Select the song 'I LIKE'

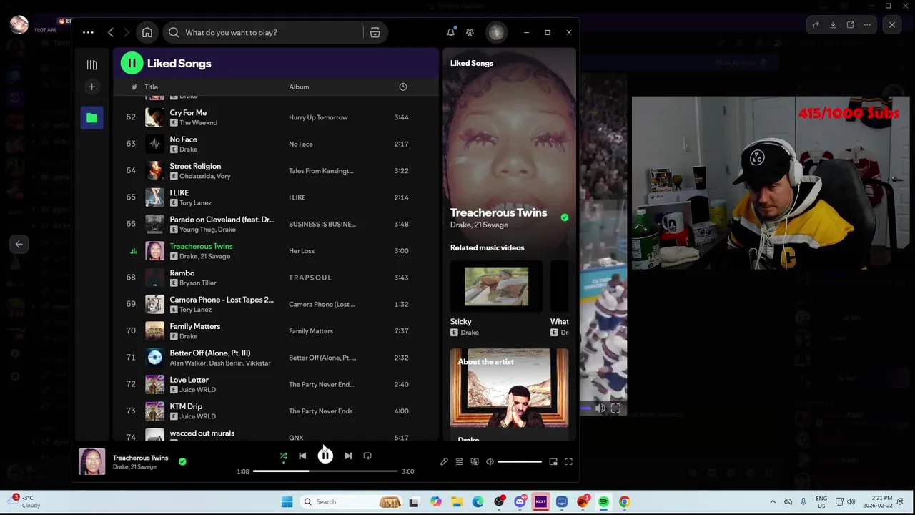(179, 192)
